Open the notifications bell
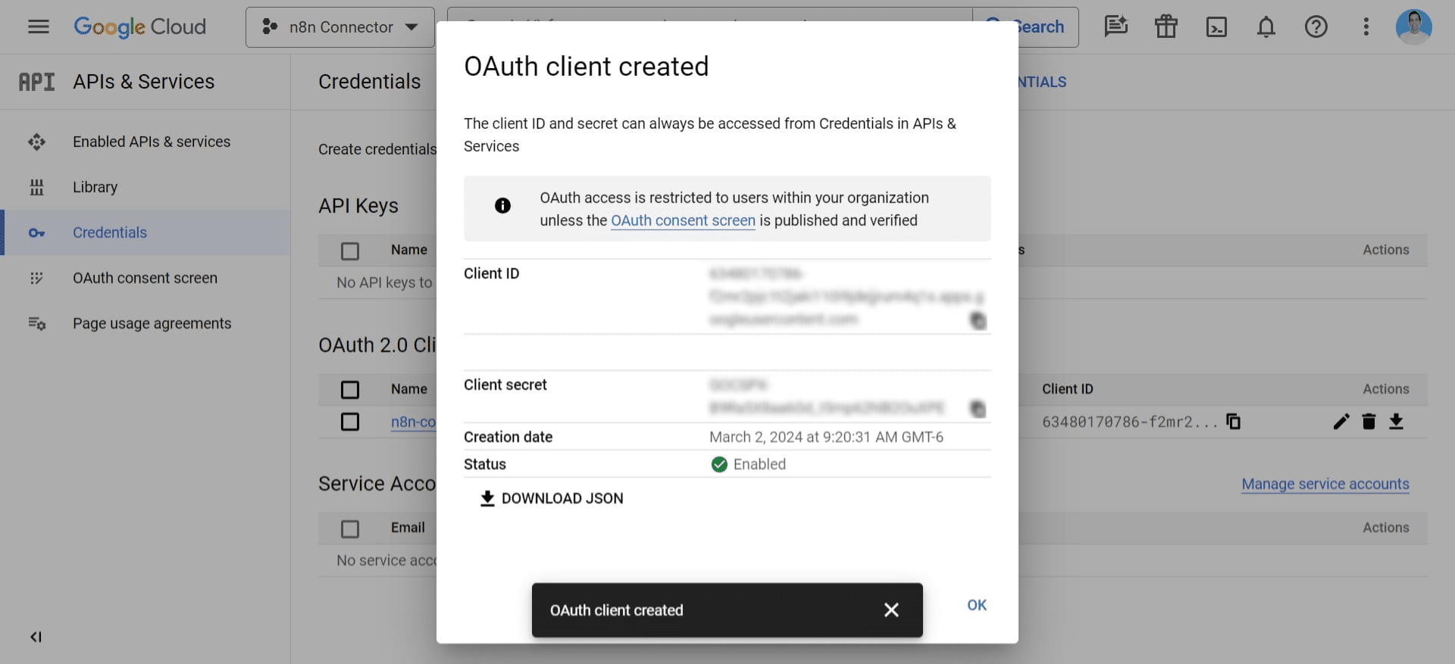1455x664 pixels. [x=1266, y=27]
